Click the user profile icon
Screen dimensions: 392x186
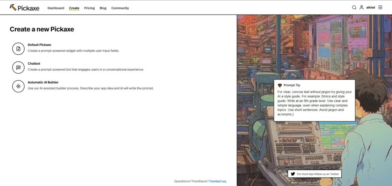point(361,8)
